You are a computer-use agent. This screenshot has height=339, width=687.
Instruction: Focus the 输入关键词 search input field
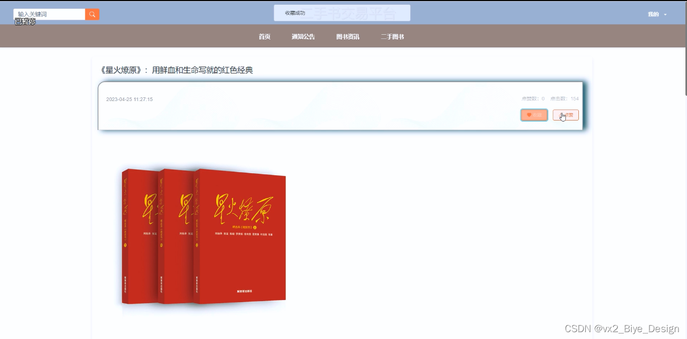50,14
